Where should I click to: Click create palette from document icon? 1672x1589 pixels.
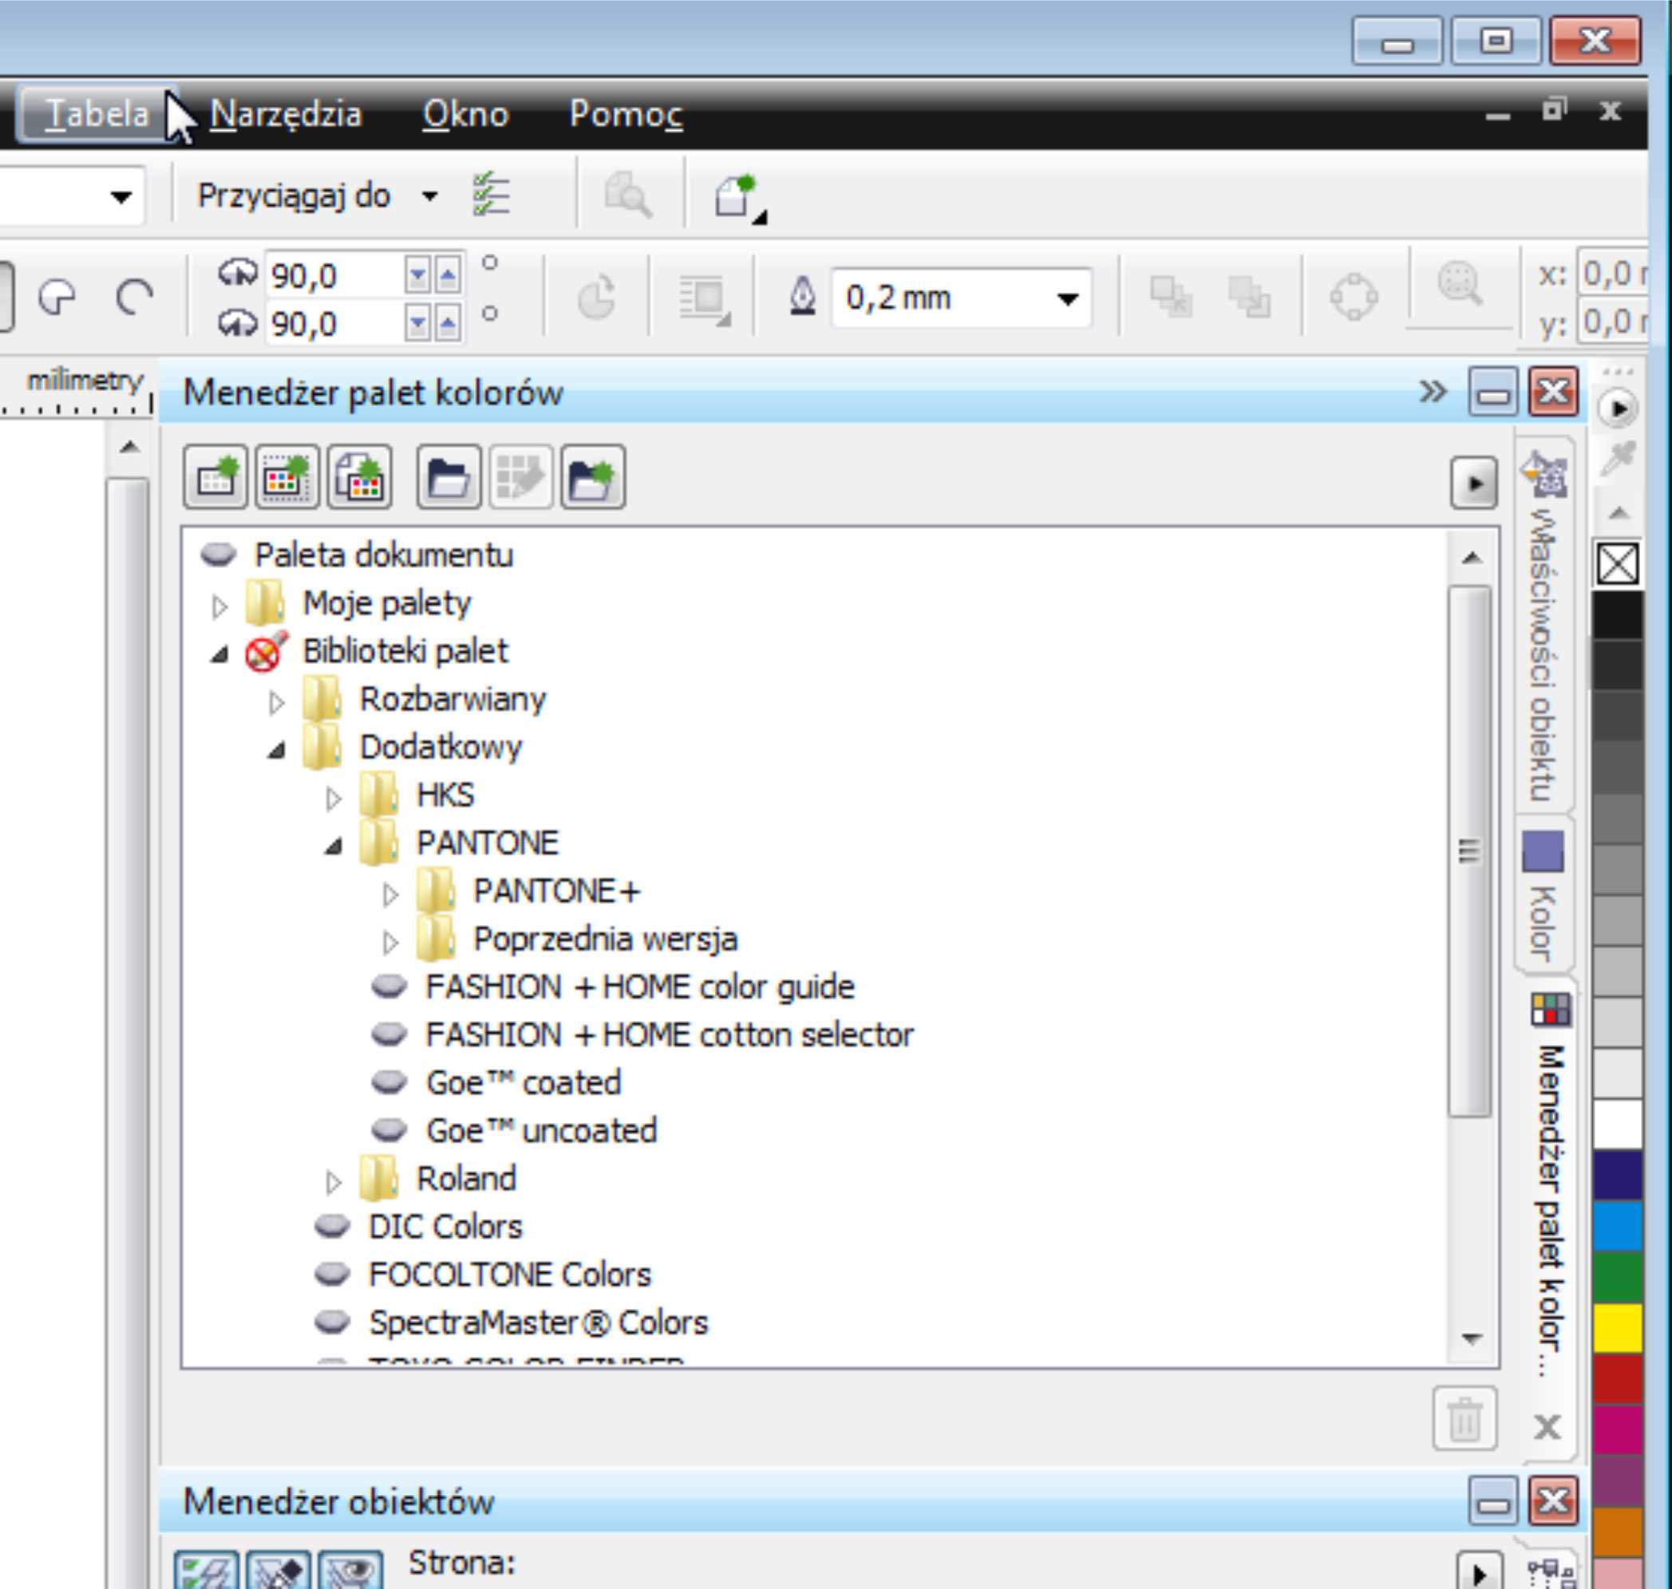click(x=359, y=479)
